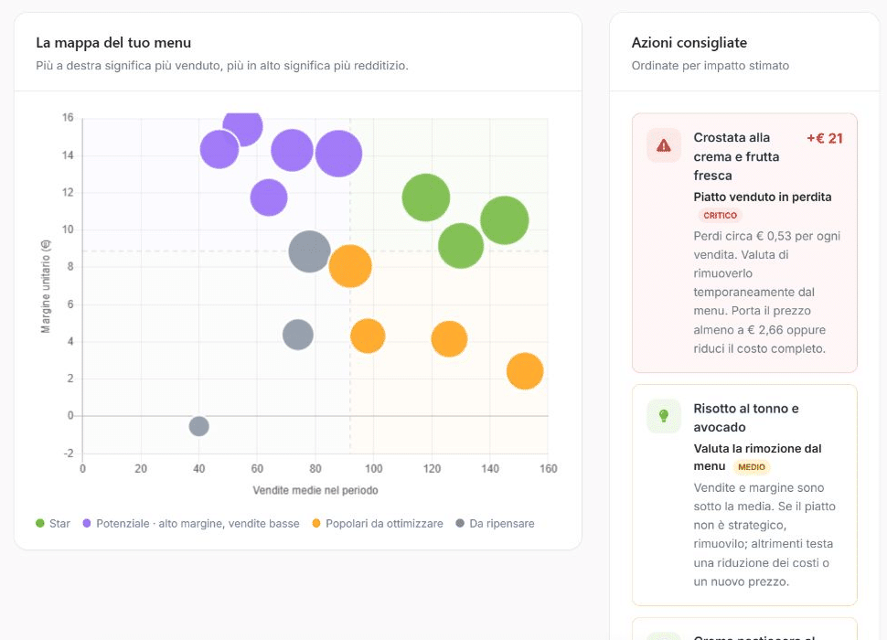Select the orange bubble at 98 sales, margin 4
The height and width of the screenshot is (640, 887).
[368, 336]
